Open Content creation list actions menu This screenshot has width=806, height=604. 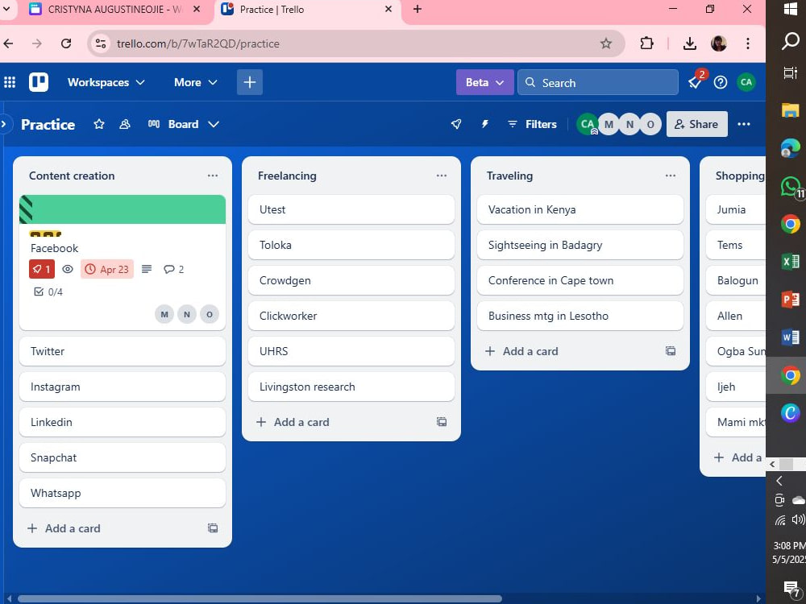coord(213,176)
